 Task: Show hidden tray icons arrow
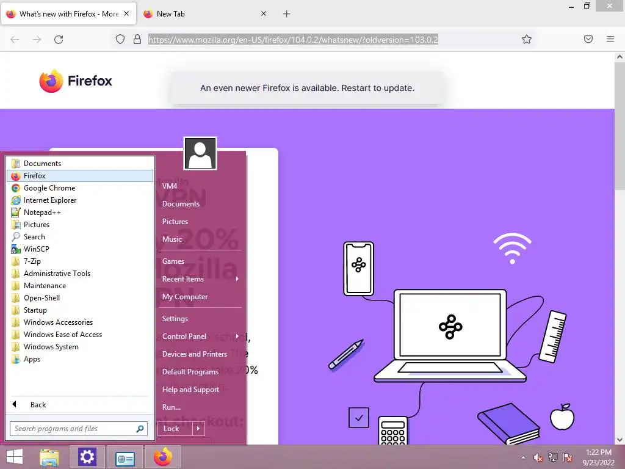pos(523,458)
